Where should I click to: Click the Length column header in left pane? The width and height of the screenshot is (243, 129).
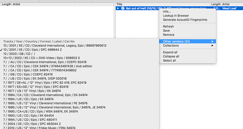tap(6, 4)
